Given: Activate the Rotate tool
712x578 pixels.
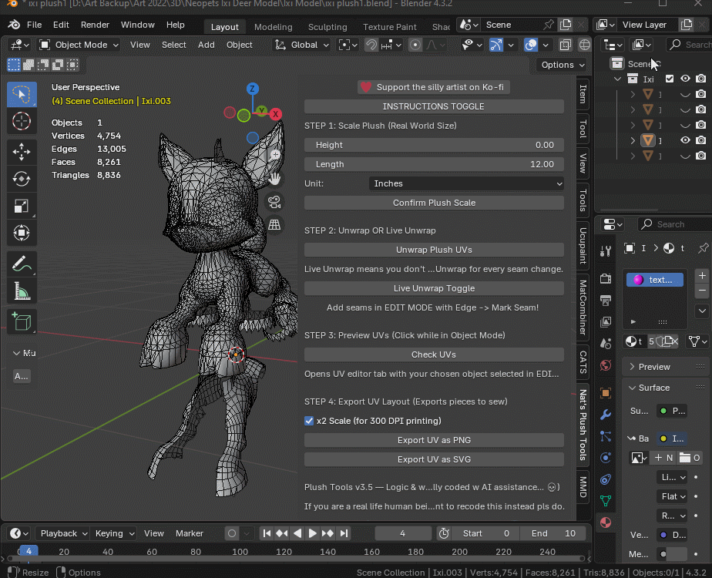Looking at the screenshot, I should click(x=22, y=179).
